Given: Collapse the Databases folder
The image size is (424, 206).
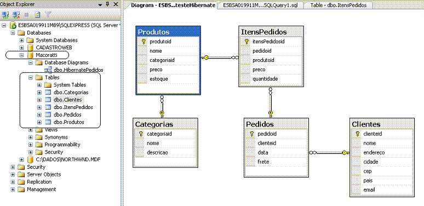Looking at the screenshot, I should tap(13, 33).
